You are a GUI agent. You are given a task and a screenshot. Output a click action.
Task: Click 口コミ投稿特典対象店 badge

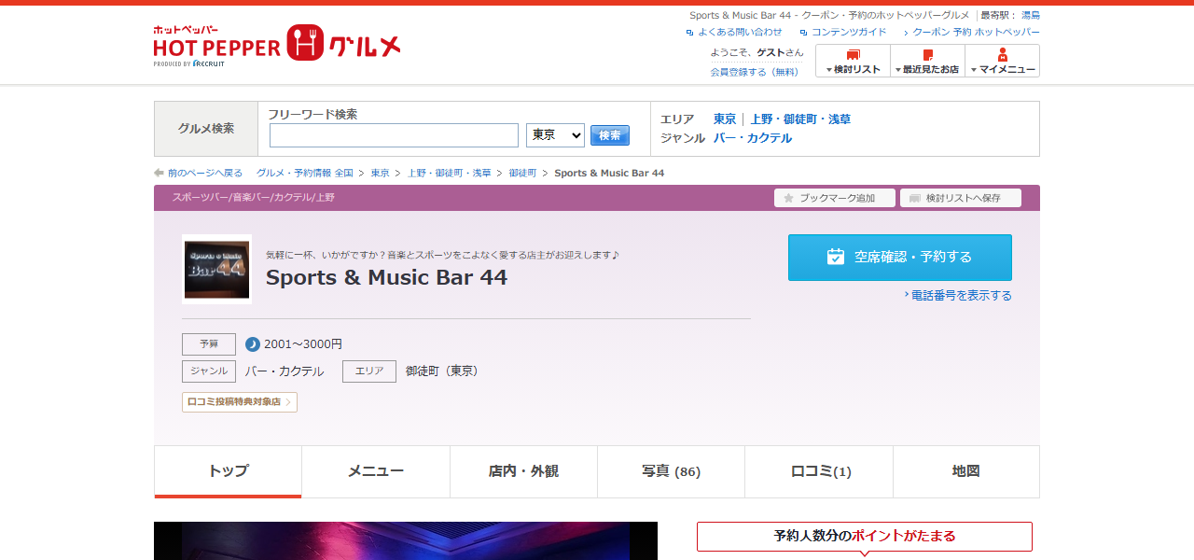click(x=240, y=402)
